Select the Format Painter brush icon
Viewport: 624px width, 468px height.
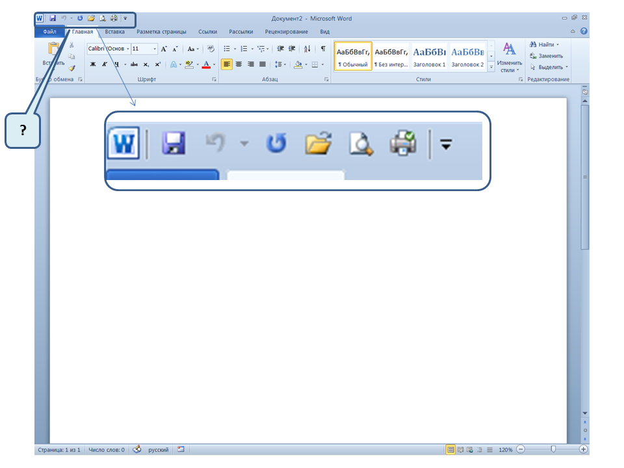click(72, 67)
